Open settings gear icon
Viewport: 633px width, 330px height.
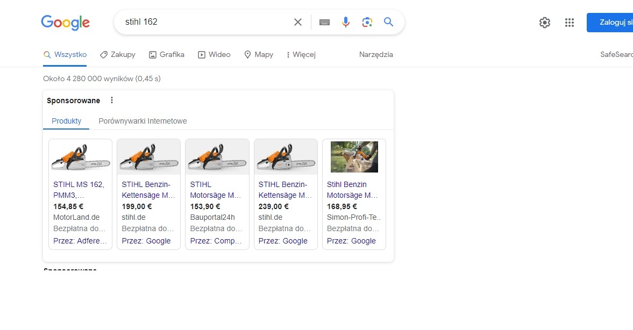(545, 23)
